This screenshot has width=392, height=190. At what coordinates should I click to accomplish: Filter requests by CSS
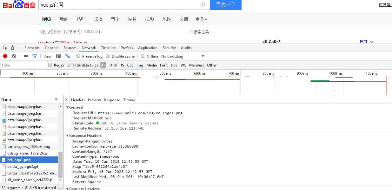(130, 65)
